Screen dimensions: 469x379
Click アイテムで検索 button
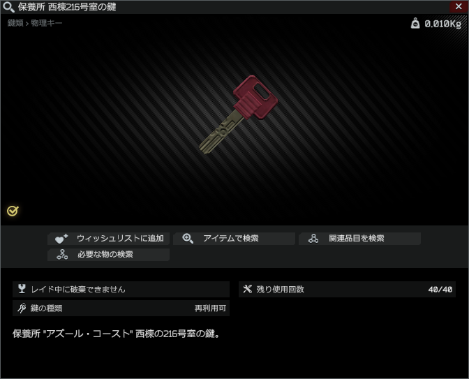click(x=234, y=239)
